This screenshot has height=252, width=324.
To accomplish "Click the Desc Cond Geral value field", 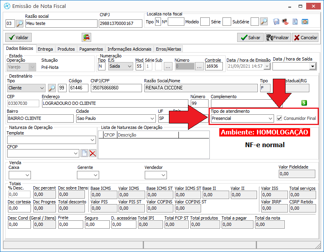I will coord(19,225).
